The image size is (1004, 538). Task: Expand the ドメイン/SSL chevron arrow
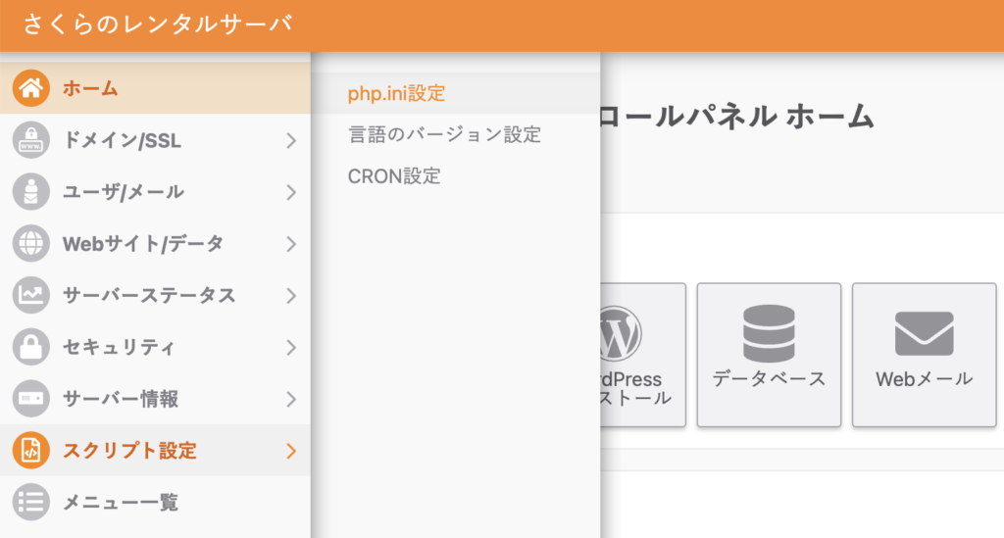coord(291,141)
